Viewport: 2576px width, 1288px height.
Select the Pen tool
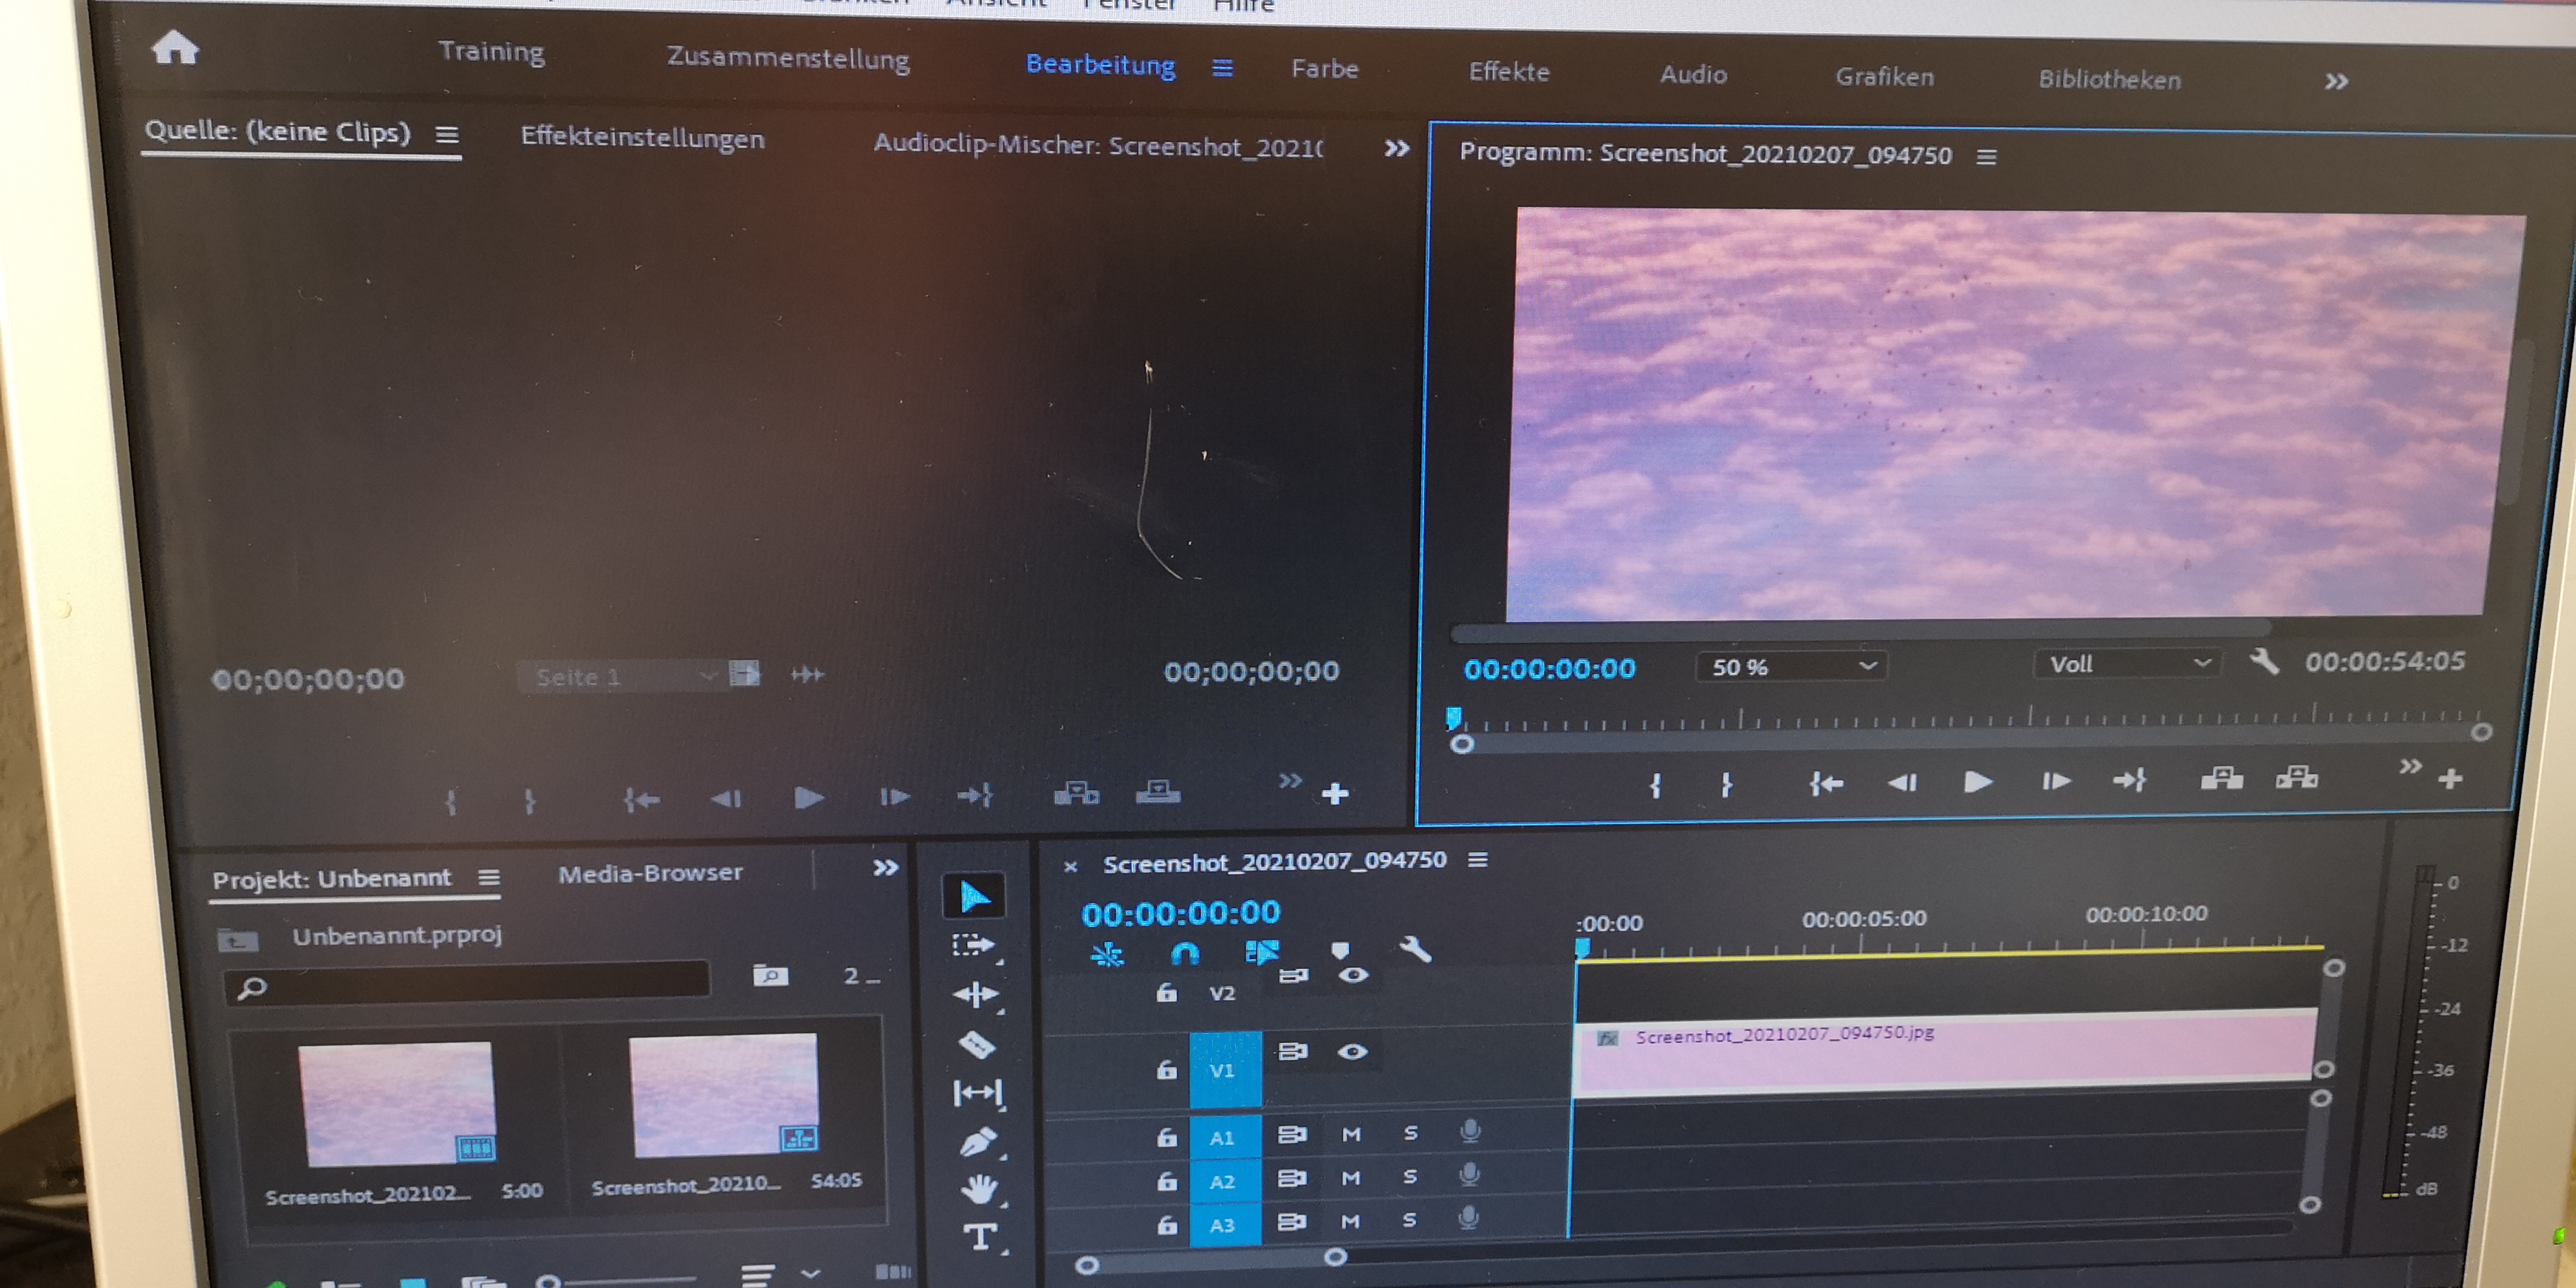point(977,1142)
